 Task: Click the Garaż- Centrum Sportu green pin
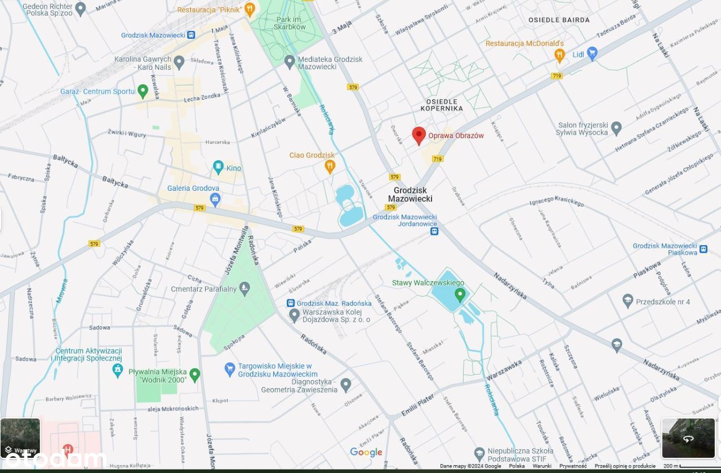[143, 91]
